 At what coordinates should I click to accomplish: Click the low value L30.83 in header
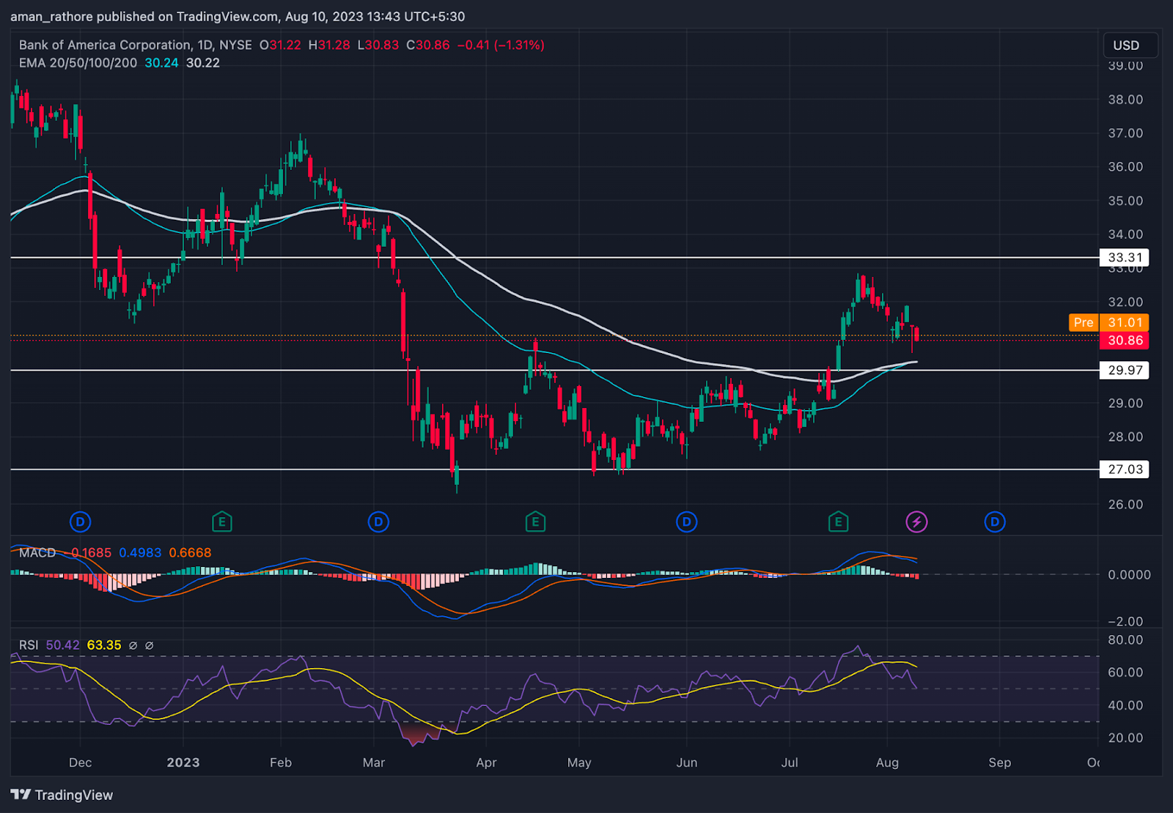click(x=378, y=45)
